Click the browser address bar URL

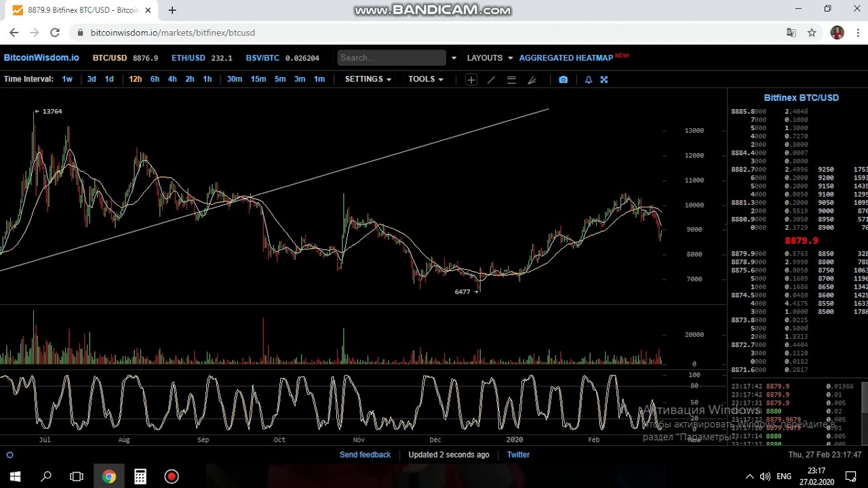click(172, 33)
